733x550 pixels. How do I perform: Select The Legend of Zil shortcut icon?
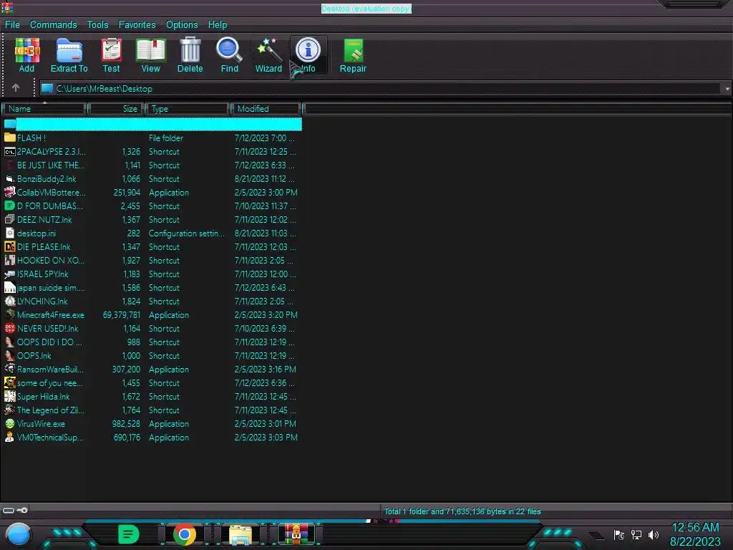pyautogui.click(x=10, y=410)
